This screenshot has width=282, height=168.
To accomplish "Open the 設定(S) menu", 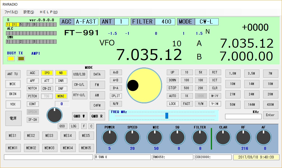I will (x=29, y=12).
